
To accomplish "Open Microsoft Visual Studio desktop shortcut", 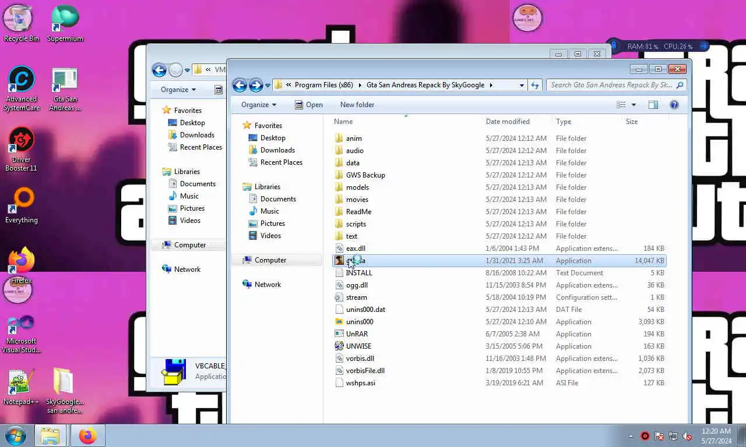I will (22, 333).
